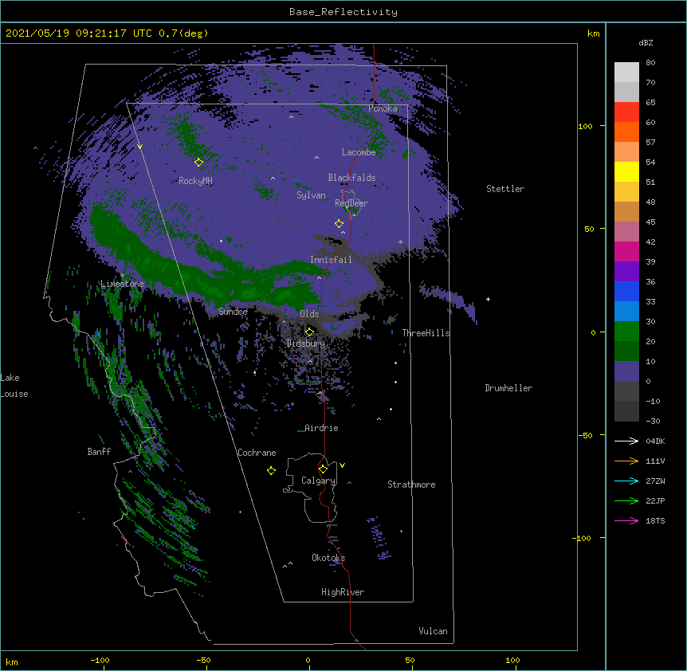Click the Stettler city label

(505, 189)
